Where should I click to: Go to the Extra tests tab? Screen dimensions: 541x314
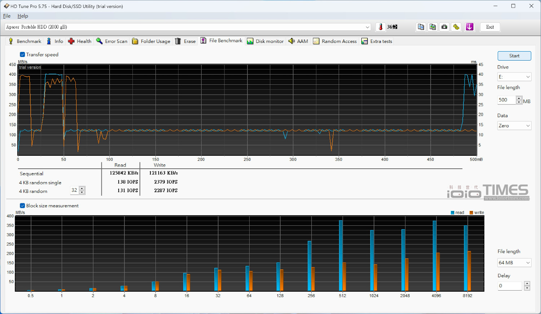377,41
